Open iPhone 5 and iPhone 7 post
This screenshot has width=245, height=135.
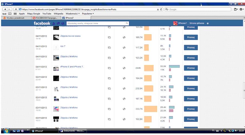tap(72, 67)
